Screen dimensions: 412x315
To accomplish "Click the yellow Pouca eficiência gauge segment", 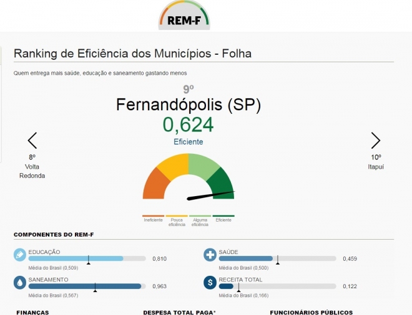I will click(172, 164).
